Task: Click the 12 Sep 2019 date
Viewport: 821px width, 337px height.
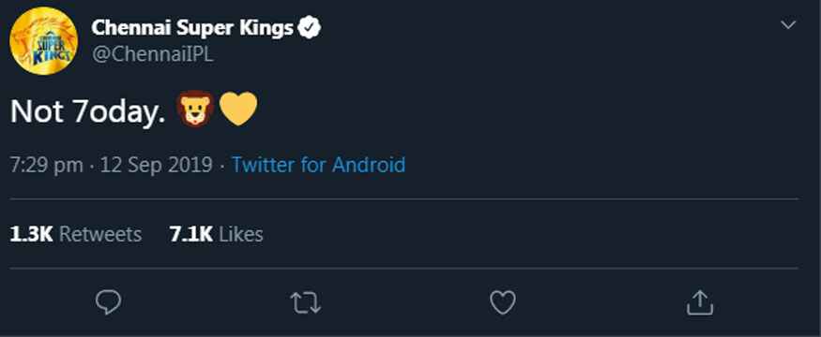Action: coord(156,165)
